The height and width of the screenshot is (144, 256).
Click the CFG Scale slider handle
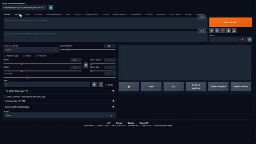coord(27,78)
